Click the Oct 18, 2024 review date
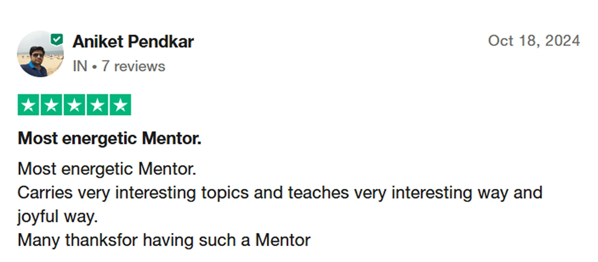598x262 pixels. point(534,40)
